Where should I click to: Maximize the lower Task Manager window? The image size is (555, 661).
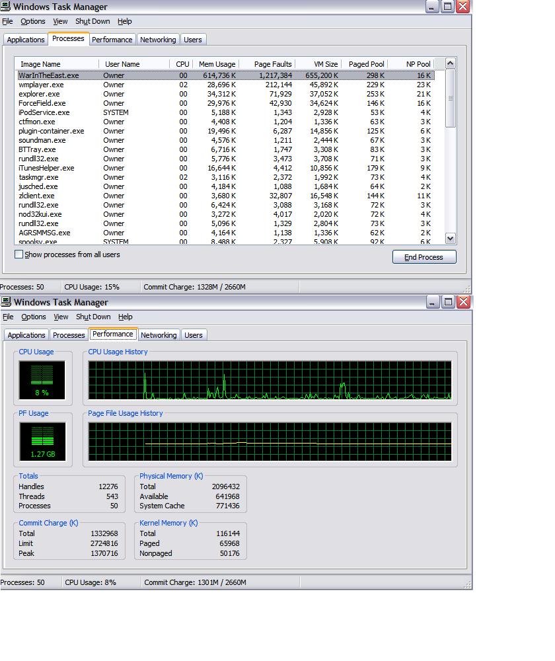448,302
